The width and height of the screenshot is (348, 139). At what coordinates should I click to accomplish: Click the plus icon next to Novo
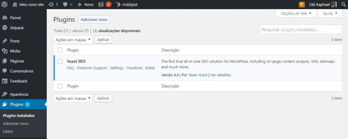click(x=80, y=4)
